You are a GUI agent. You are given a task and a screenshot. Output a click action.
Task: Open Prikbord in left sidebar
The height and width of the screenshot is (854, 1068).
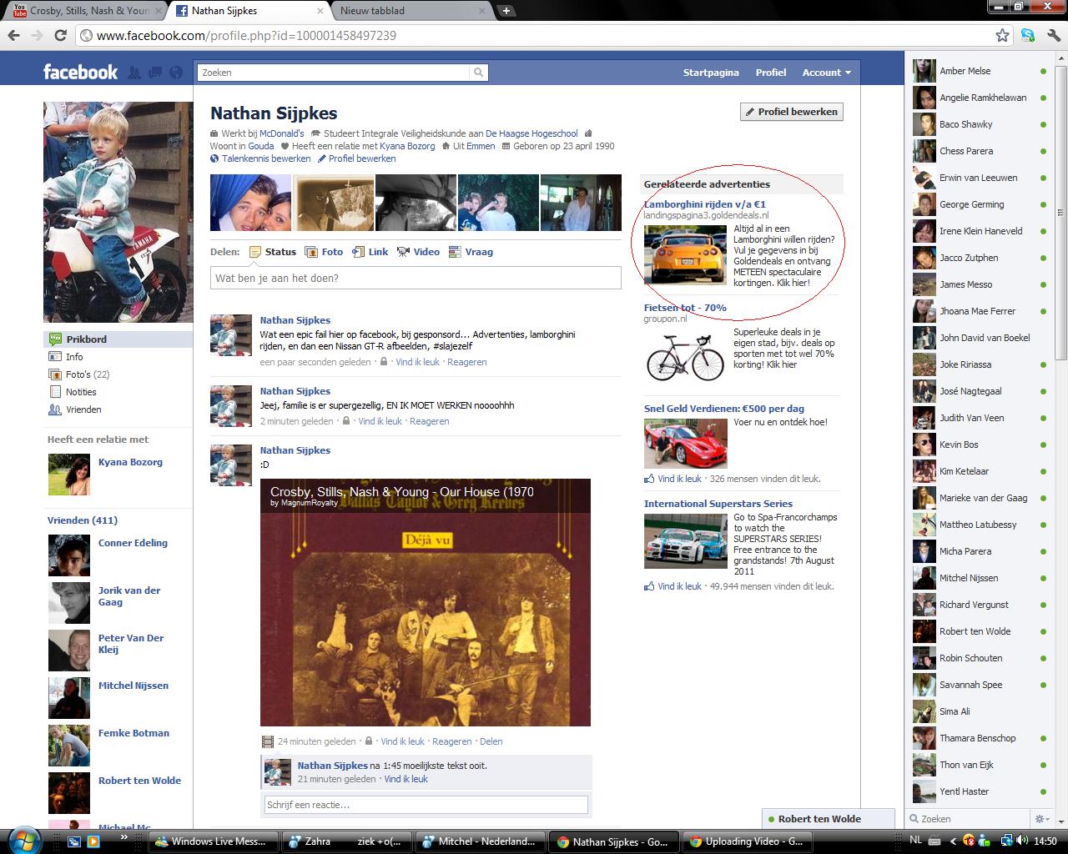[x=118, y=339]
